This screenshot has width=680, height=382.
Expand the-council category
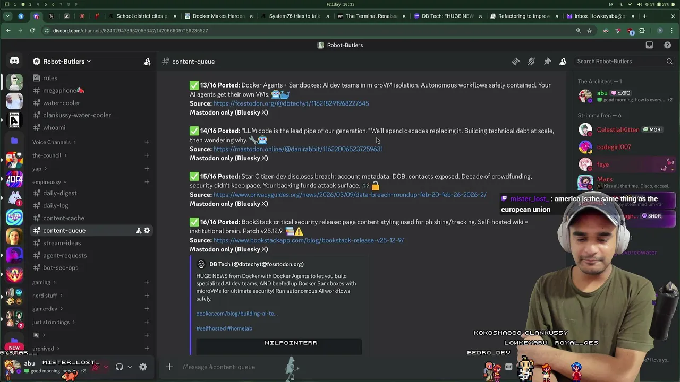49,155
